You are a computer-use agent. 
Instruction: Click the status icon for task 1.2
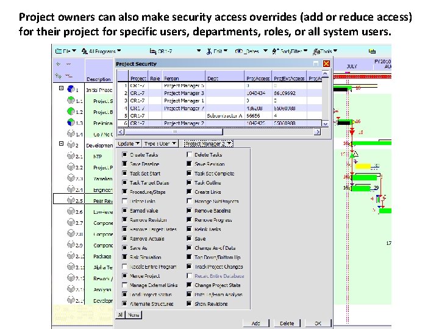71,111
